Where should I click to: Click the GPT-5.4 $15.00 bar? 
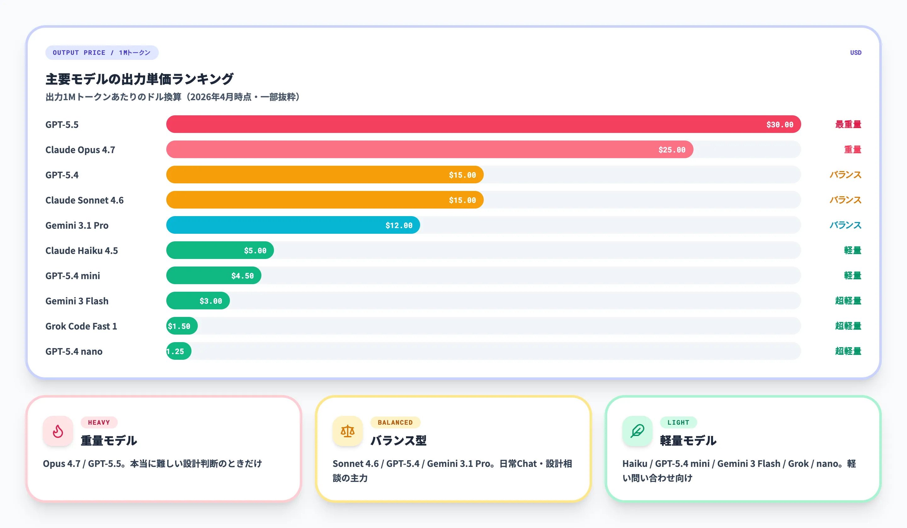325,175
